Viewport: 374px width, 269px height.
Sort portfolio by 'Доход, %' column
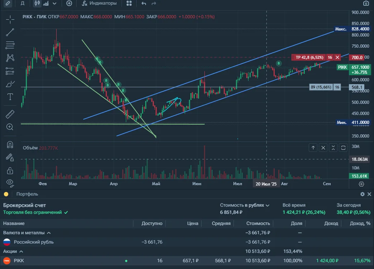pyautogui.click(x=360, y=224)
